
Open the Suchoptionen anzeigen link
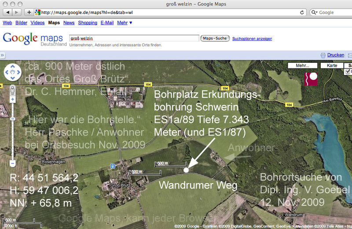pos(252,39)
